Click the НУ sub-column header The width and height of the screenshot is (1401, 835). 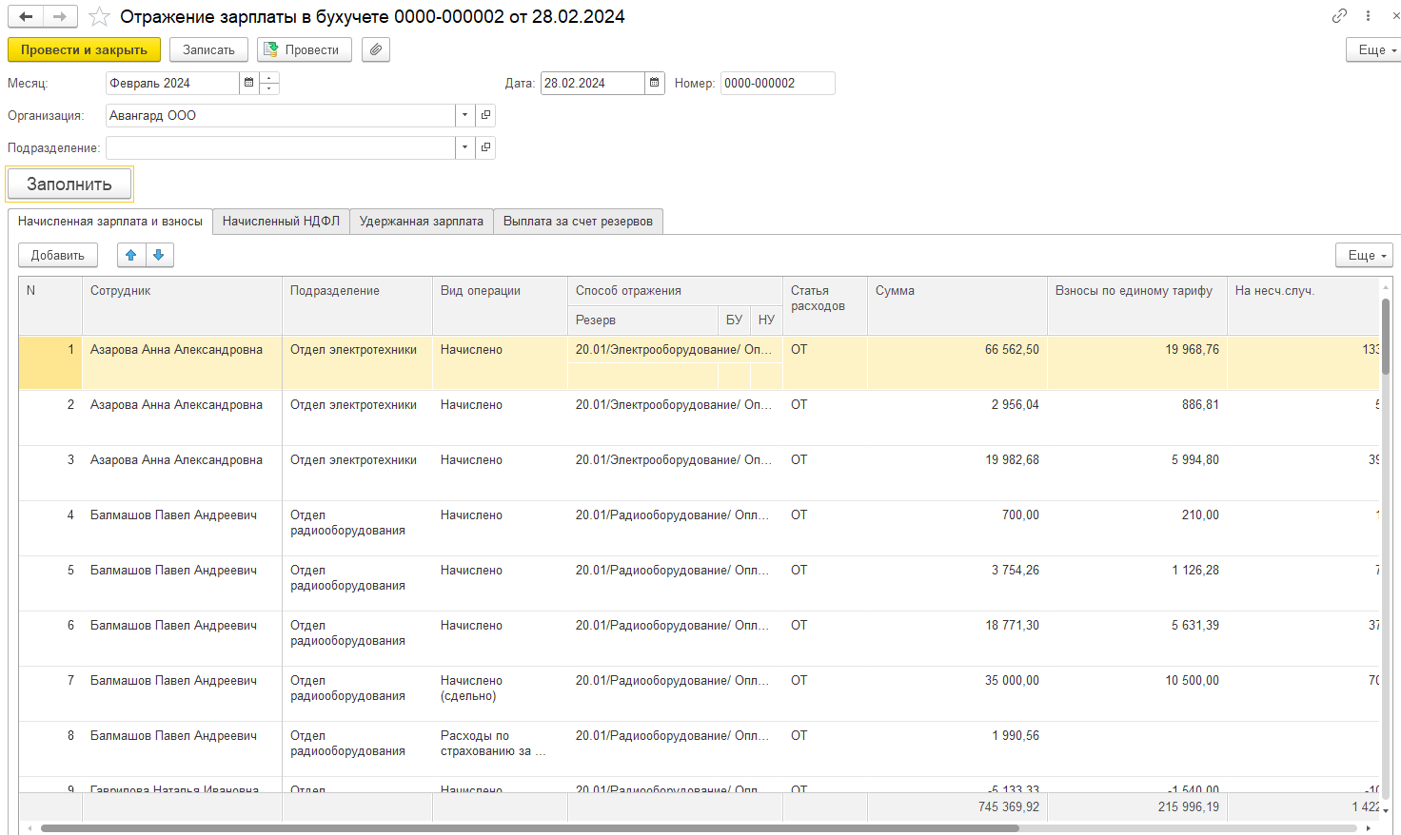[x=766, y=320]
